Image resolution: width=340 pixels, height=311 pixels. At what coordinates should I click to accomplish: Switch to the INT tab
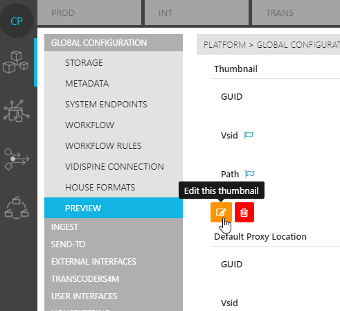point(197,12)
